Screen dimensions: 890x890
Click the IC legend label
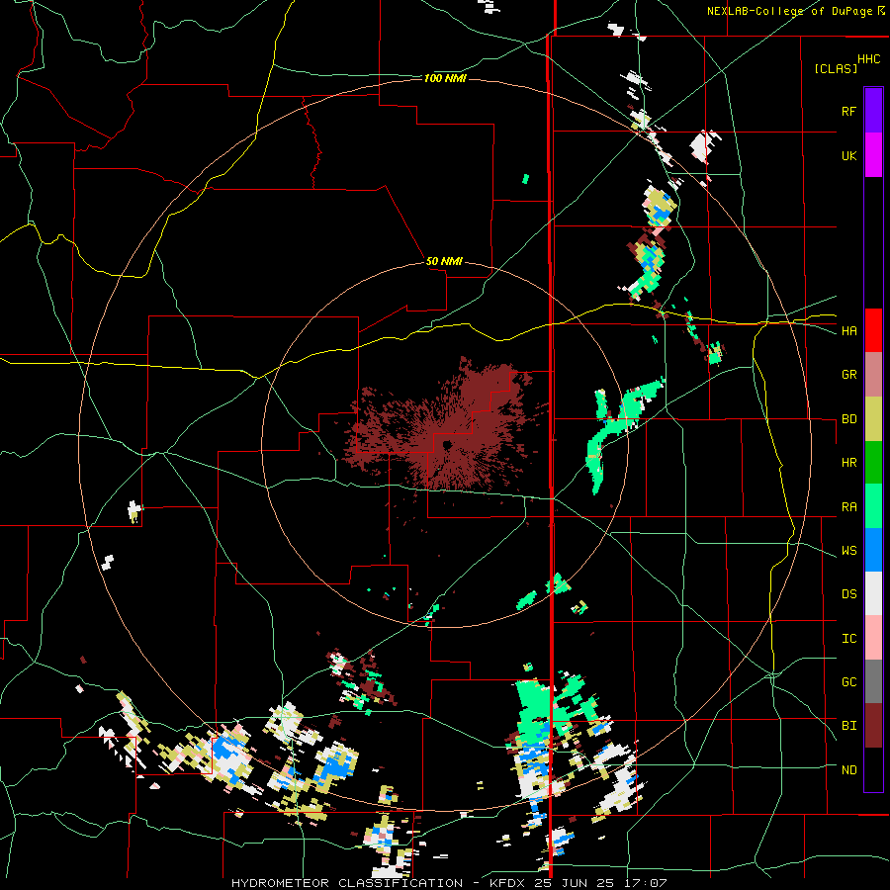pyautogui.click(x=848, y=638)
